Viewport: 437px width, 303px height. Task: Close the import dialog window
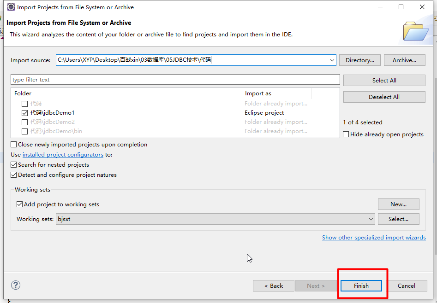(x=422, y=7)
